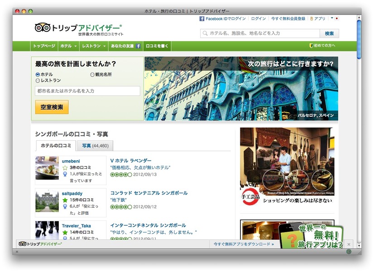374x272 pixels.
Task: Click the 3件の口コミ text under umebeni
Action: (x=80, y=167)
